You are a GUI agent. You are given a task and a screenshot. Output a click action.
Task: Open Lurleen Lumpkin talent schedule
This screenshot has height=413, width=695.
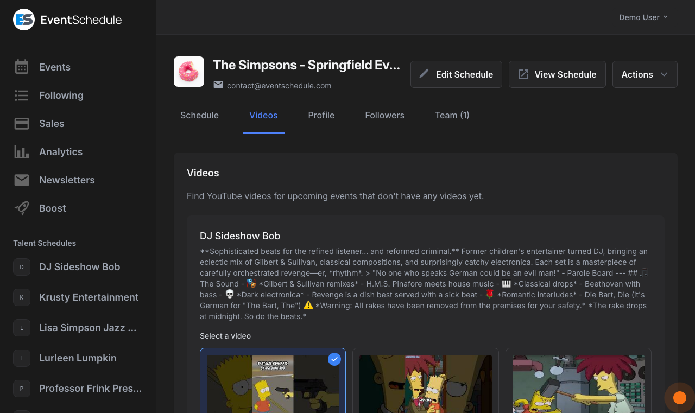(78, 358)
